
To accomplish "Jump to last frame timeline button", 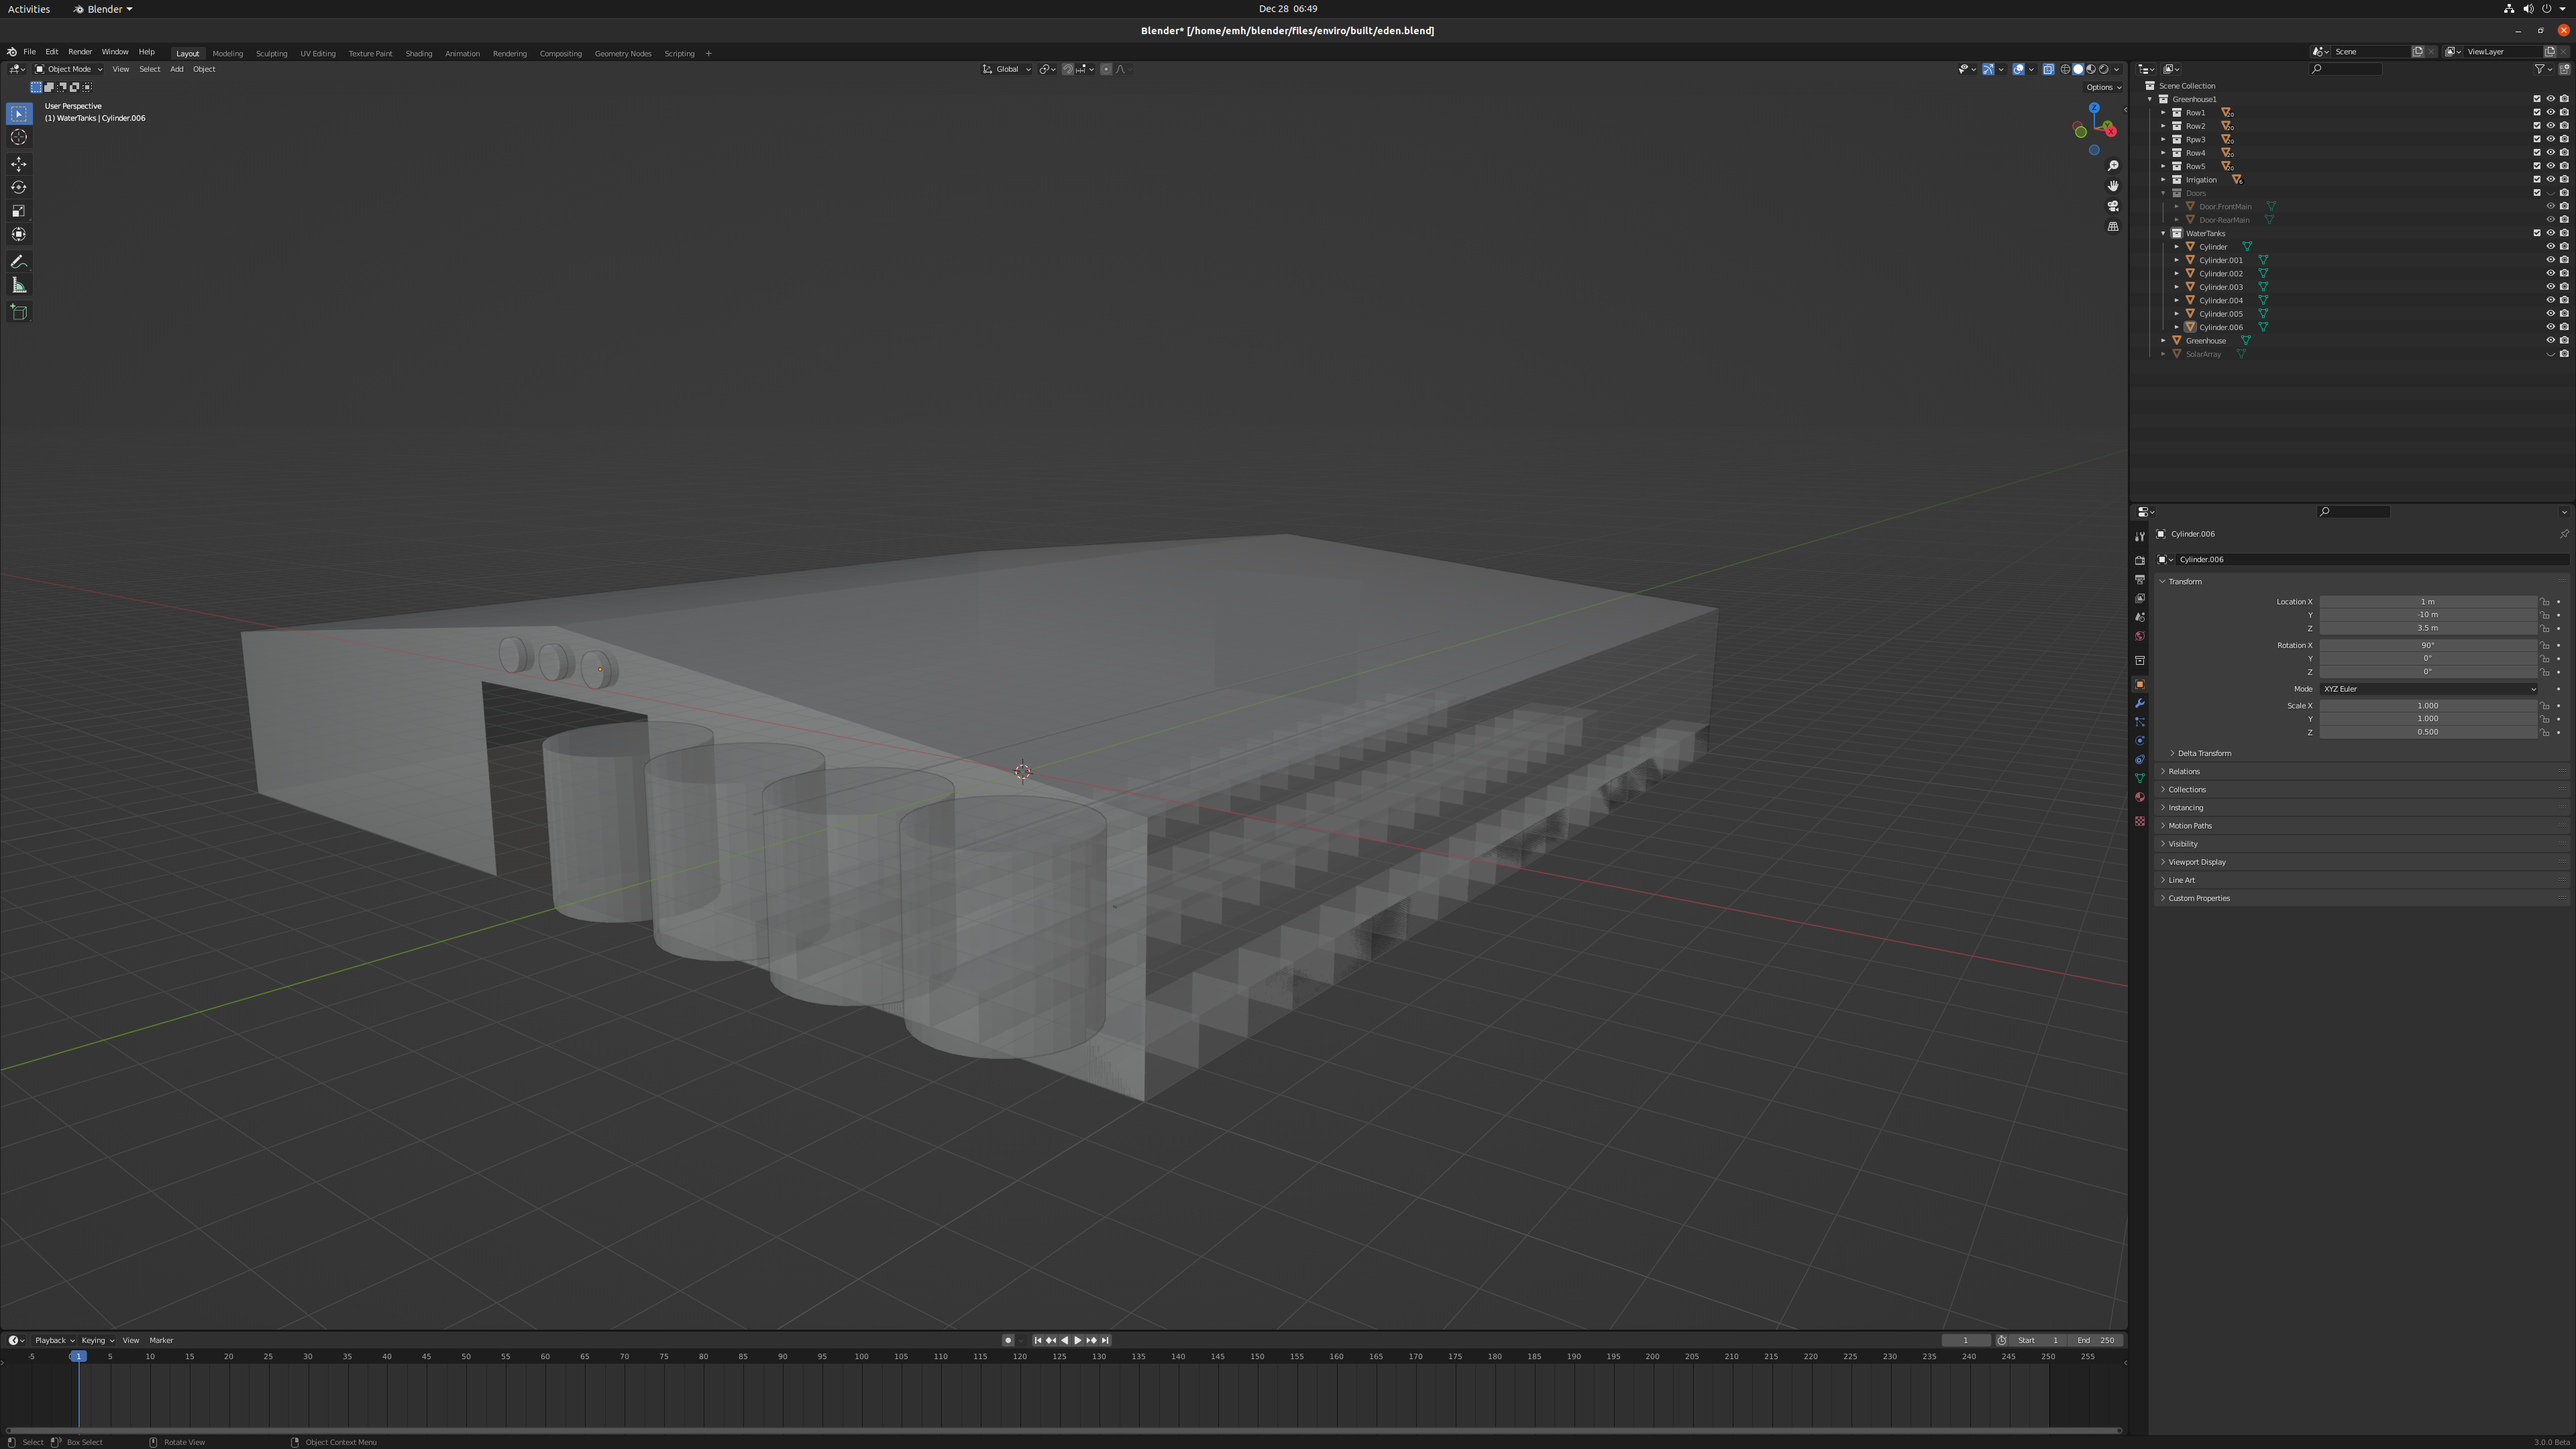I will tap(1105, 1340).
